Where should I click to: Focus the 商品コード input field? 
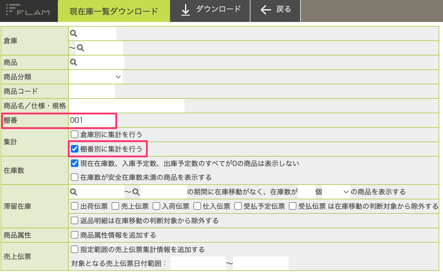coord(92,91)
